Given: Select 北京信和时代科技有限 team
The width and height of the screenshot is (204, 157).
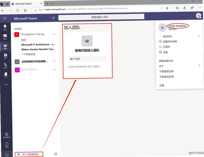Looking at the screenshot, I should 34,61.
